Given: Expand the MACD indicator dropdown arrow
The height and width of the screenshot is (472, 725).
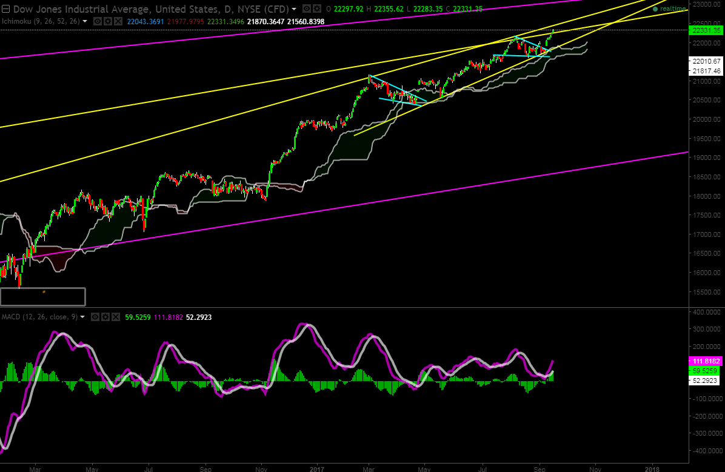Looking at the screenshot, I should pos(83,317).
